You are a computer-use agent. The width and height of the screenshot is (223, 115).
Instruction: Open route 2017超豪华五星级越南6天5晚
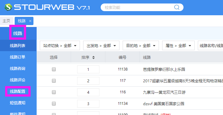[183, 81]
